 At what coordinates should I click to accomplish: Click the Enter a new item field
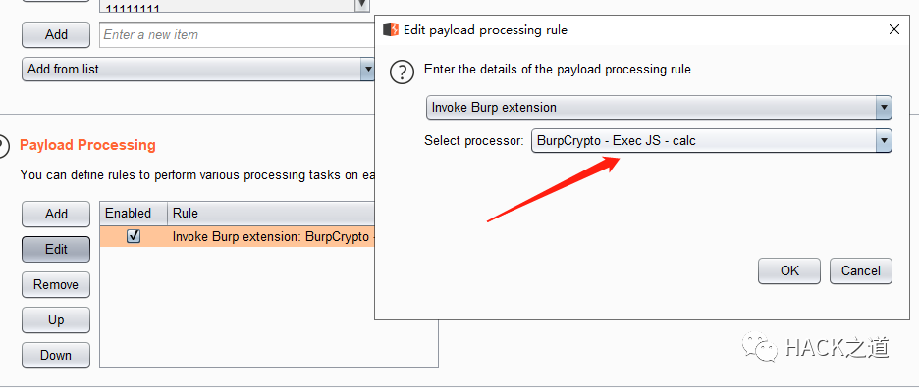237,34
